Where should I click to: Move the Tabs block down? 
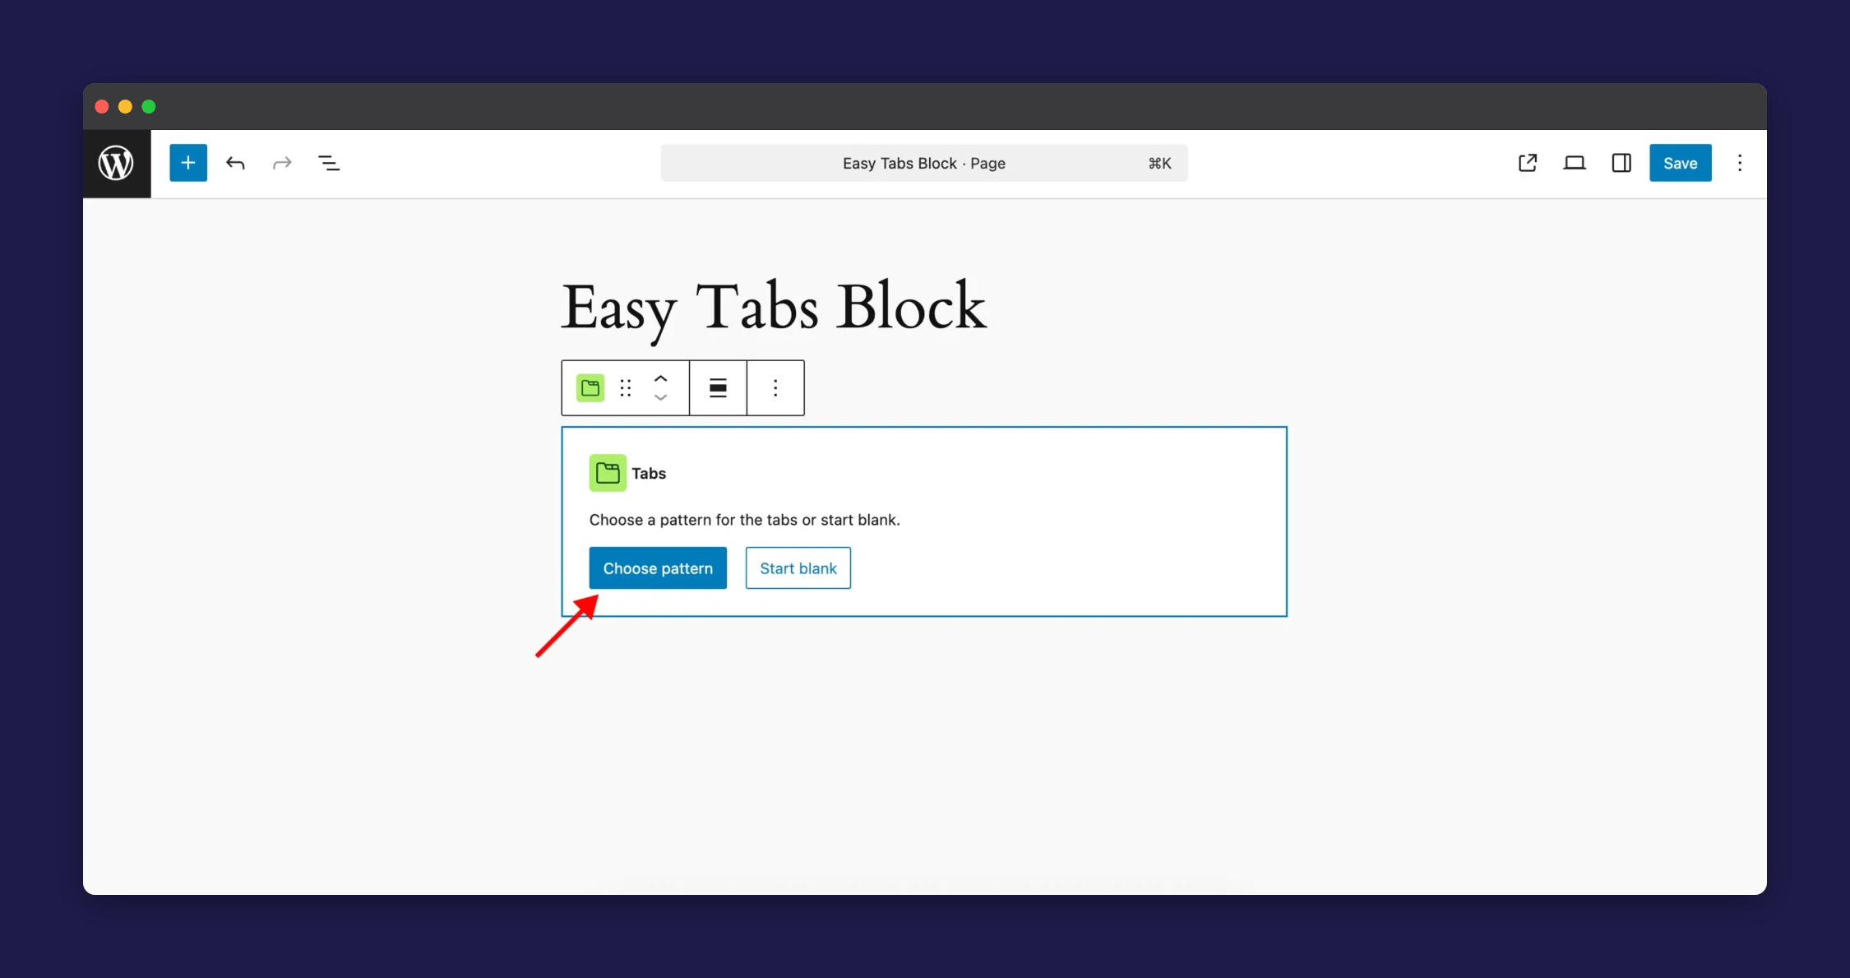[660, 397]
